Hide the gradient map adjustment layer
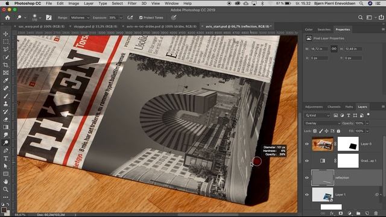This screenshot has width=386, height=217. 307,161
